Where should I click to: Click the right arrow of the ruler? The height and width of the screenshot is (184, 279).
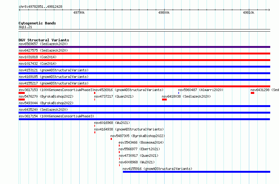[269, 10]
